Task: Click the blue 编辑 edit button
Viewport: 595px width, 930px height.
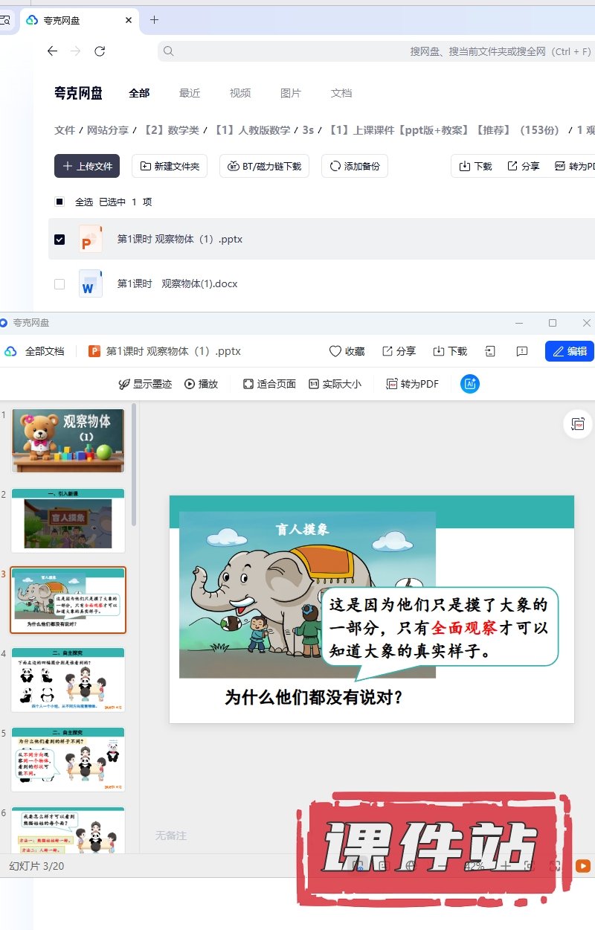Action: 570,351
